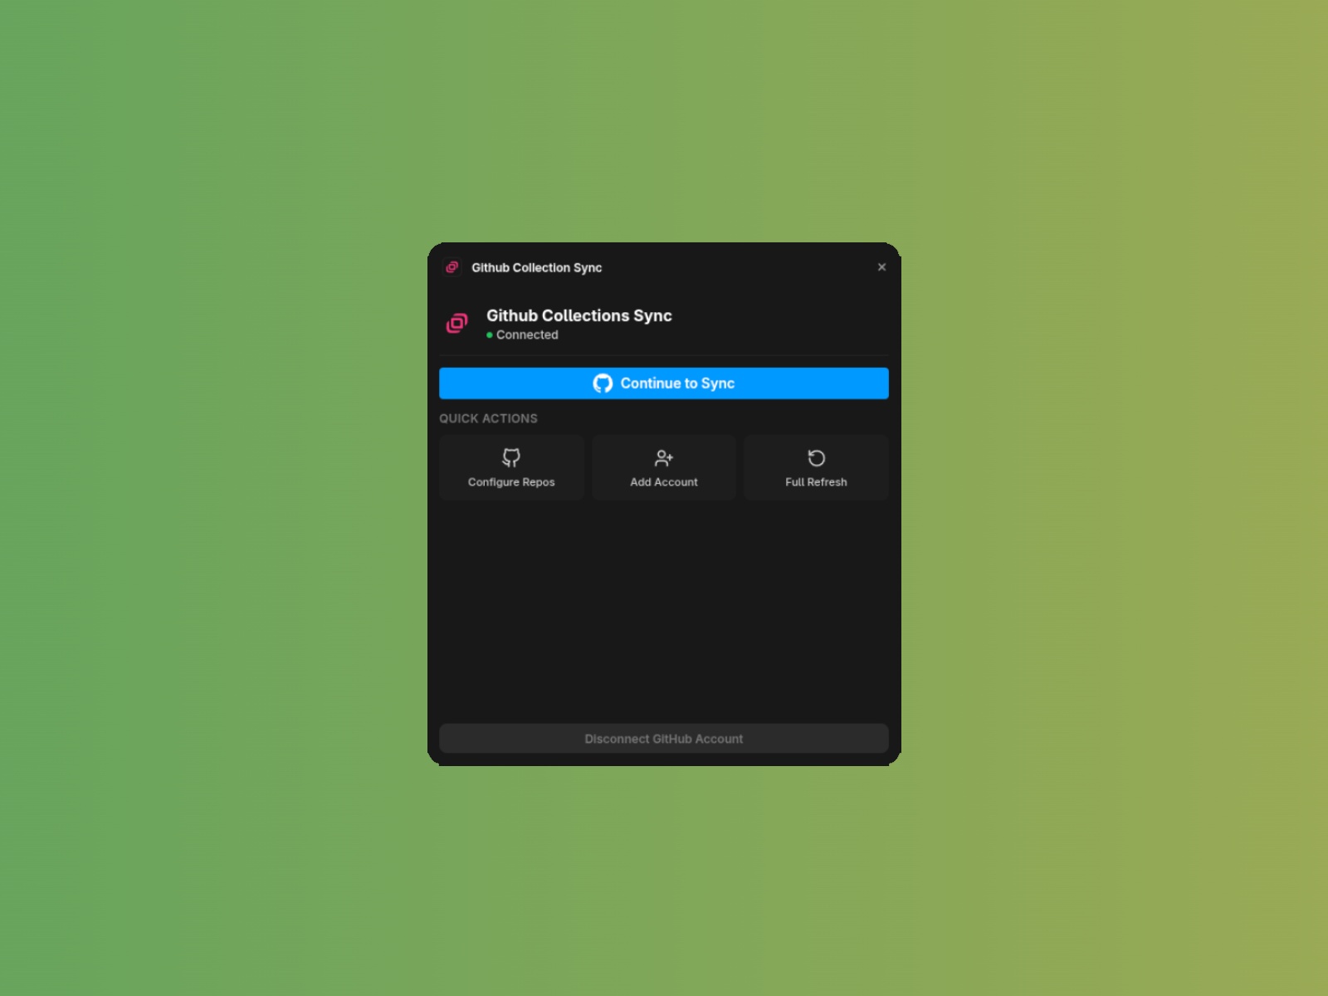
Task: Click the pink Github Collections Sync logo icon
Action: pyautogui.click(x=456, y=323)
